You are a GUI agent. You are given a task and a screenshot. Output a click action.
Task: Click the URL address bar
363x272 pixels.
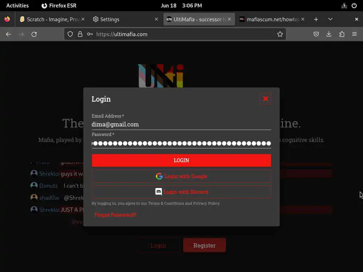tap(175, 34)
